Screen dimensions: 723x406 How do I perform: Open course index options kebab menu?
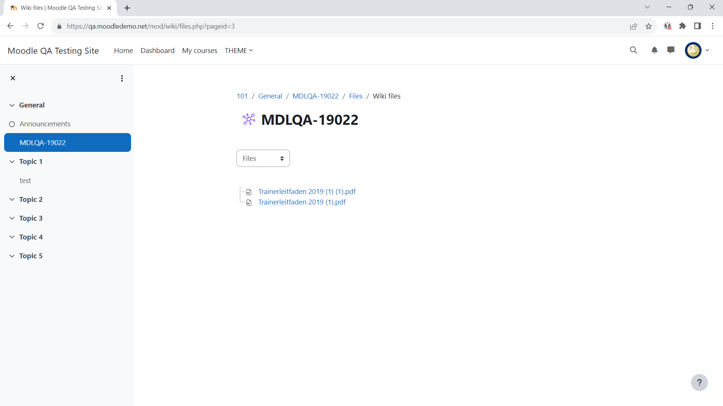click(x=122, y=78)
